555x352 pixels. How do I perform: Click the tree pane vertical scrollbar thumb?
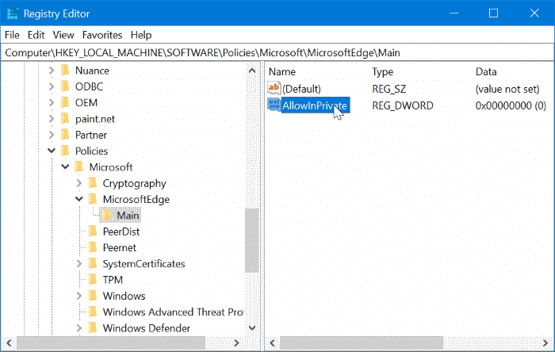[251, 262]
